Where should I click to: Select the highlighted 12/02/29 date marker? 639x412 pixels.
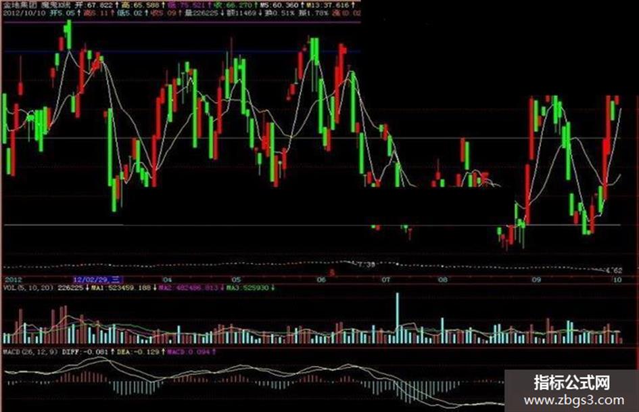pos(97,279)
